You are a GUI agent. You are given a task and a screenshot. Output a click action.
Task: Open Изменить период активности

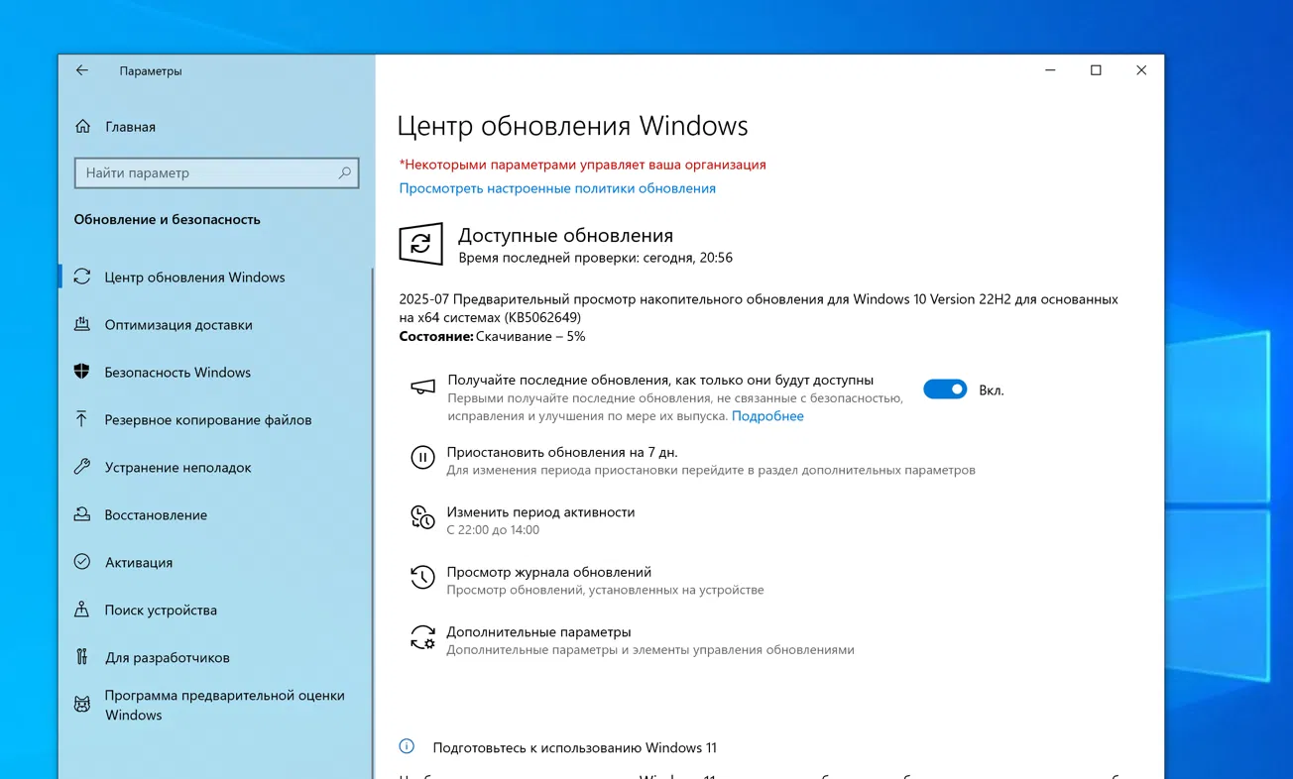pyautogui.click(x=540, y=512)
